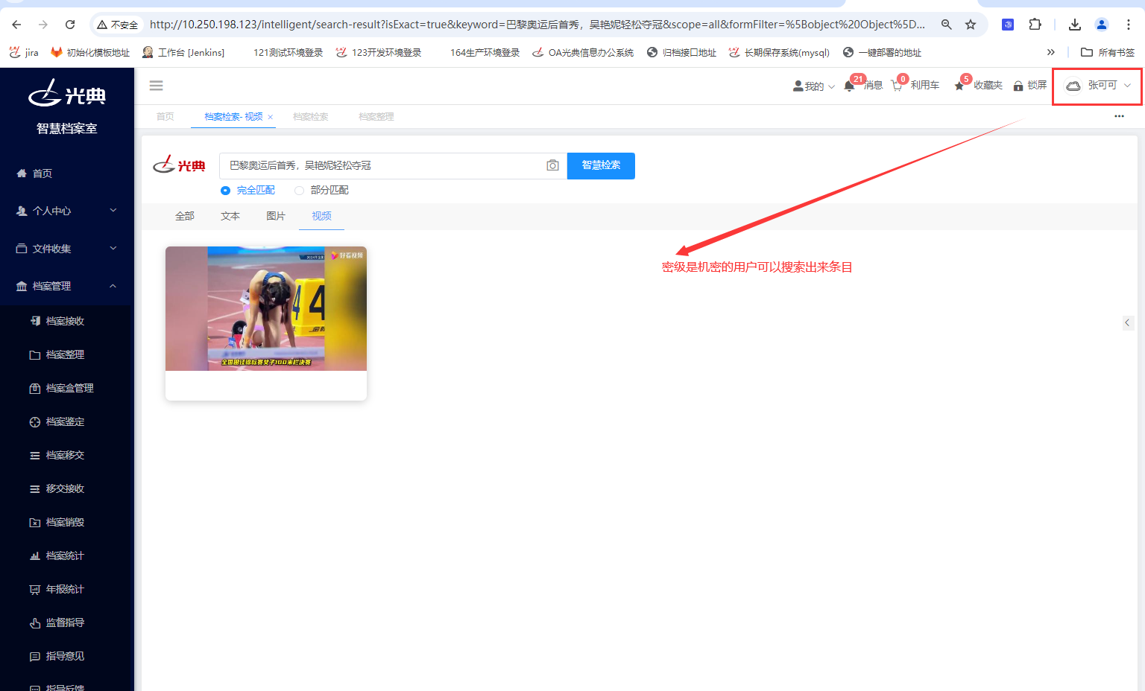Viewport: 1145px width, 691px height.
Task: Open 一键部署的地址 bookmark
Action: [882, 52]
